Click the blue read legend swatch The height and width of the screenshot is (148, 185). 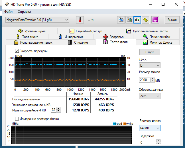[x=114, y=124]
